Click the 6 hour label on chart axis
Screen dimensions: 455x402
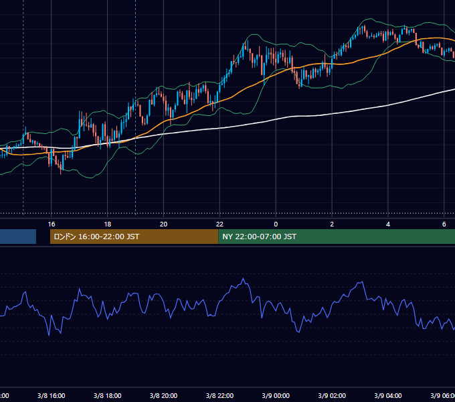(x=444, y=224)
